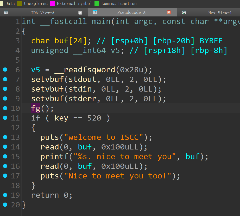Click the [rbp-20h] BYREF comment

coord(188,41)
